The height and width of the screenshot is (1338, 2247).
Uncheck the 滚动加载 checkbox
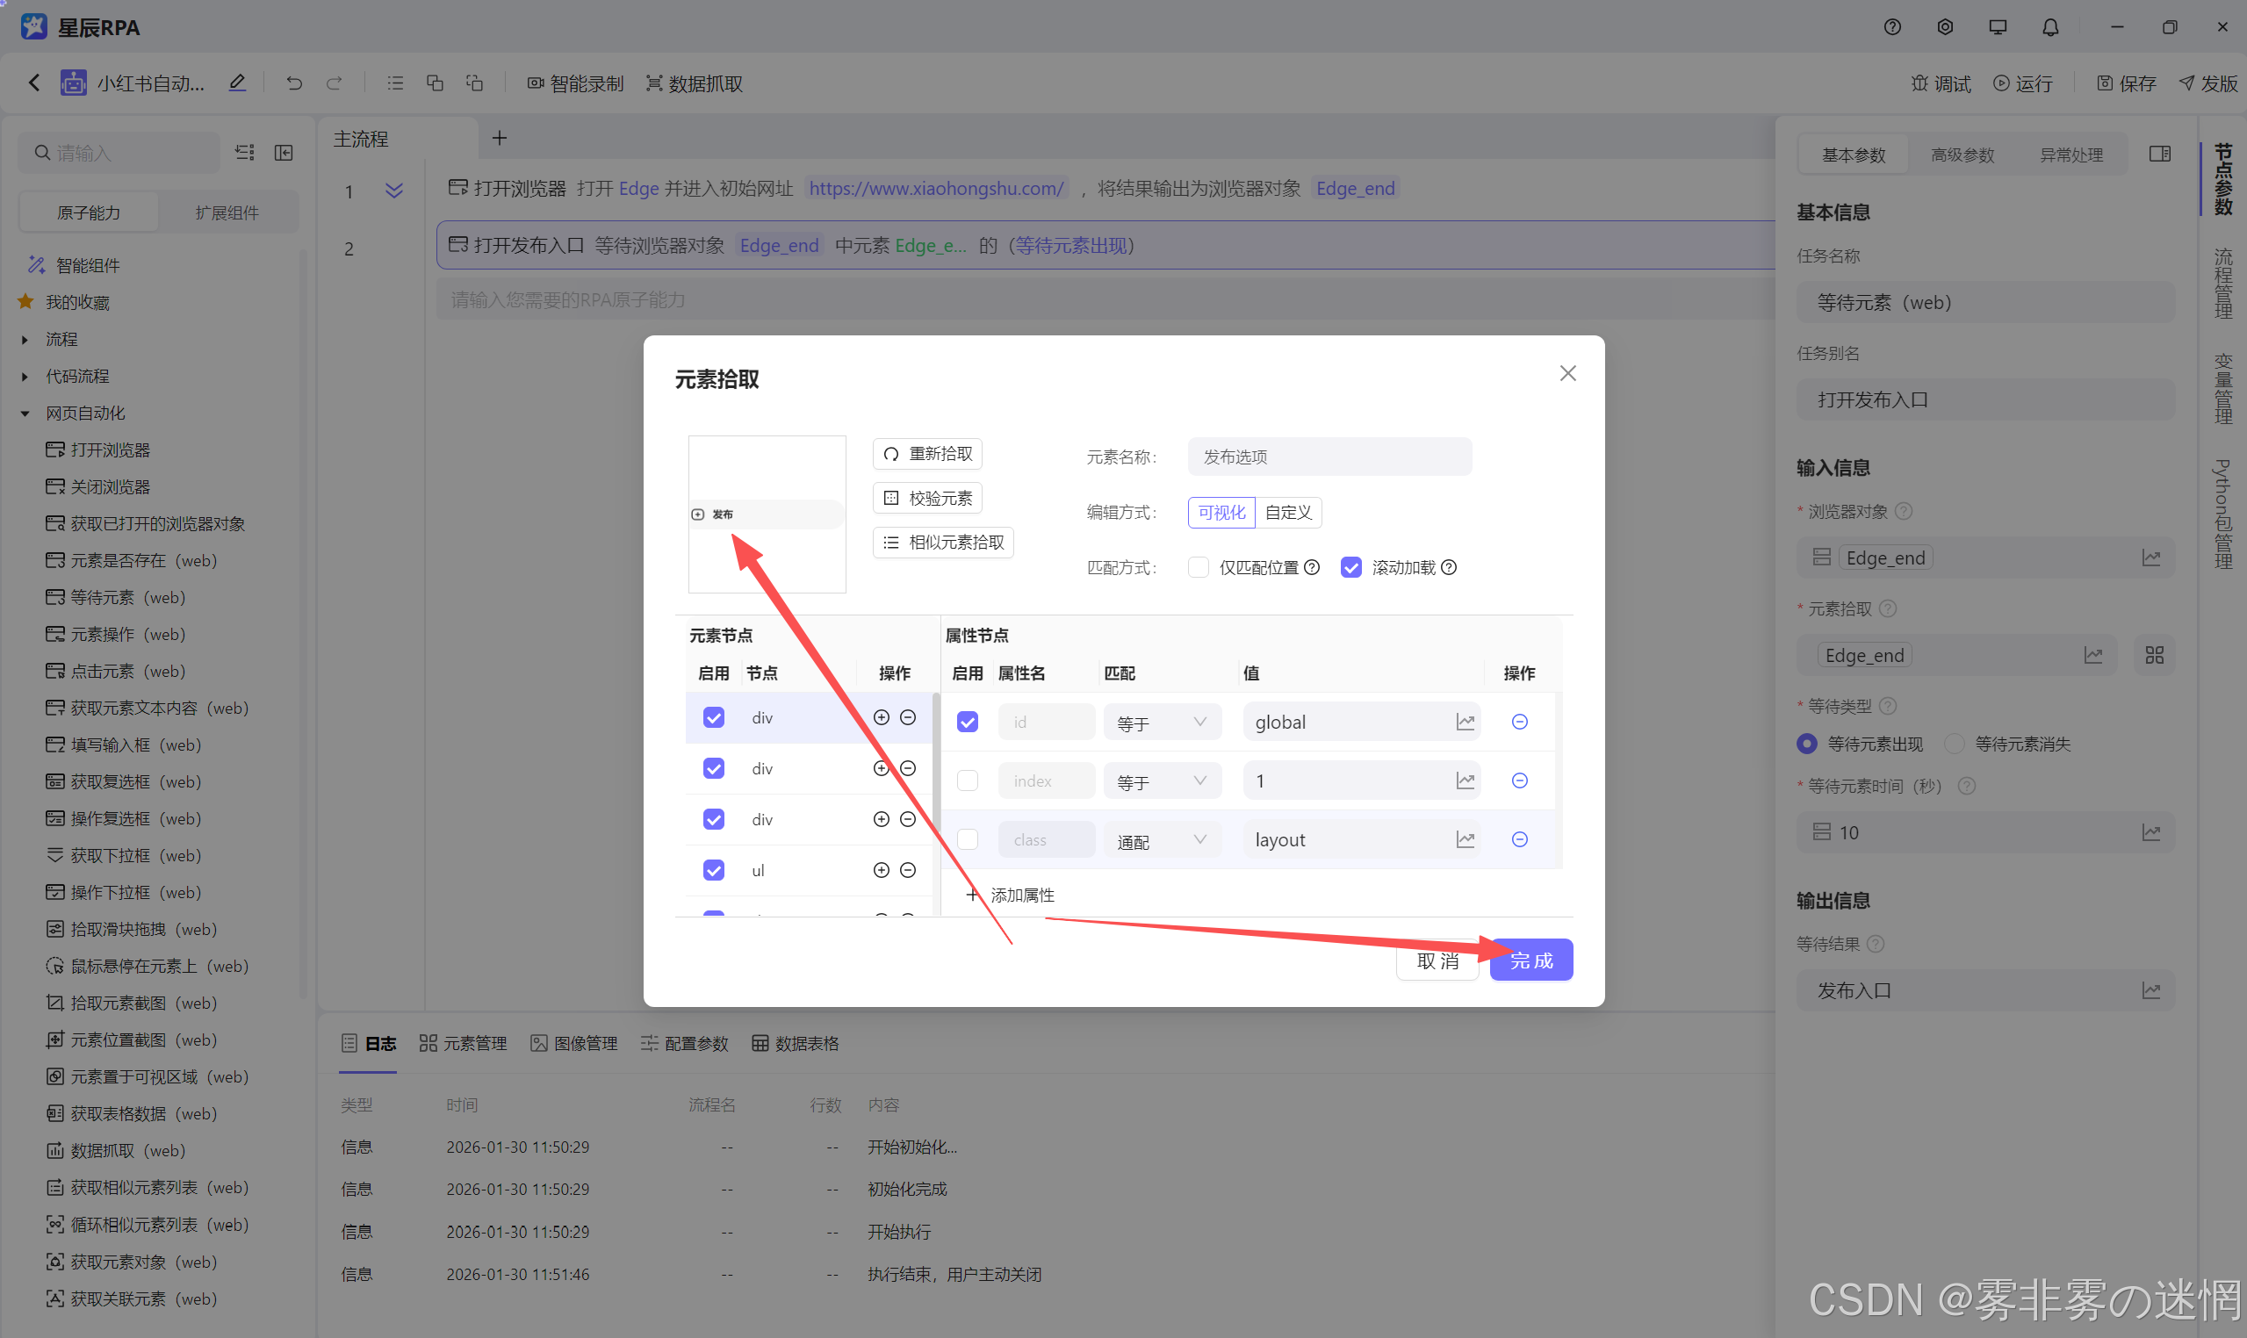1350,567
